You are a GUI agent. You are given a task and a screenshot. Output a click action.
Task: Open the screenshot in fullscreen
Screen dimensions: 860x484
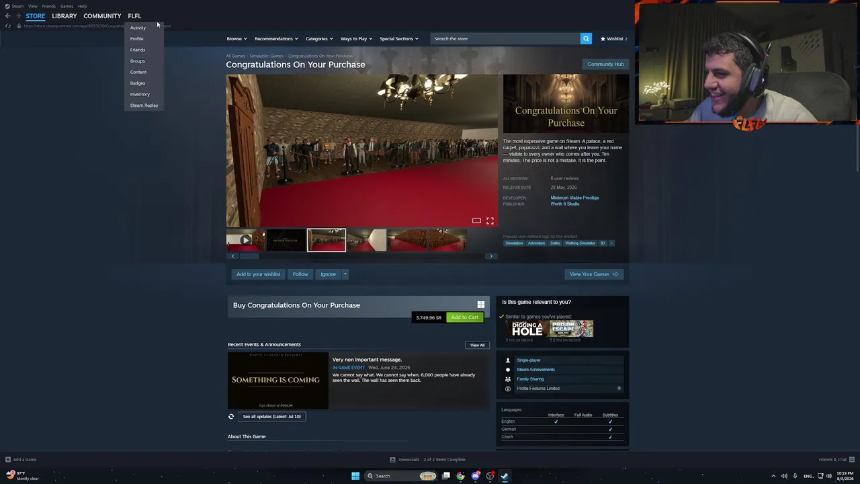coord(490,220)
